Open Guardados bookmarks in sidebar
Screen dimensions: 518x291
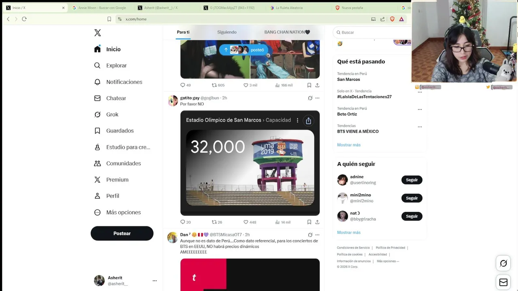(114, 131)
